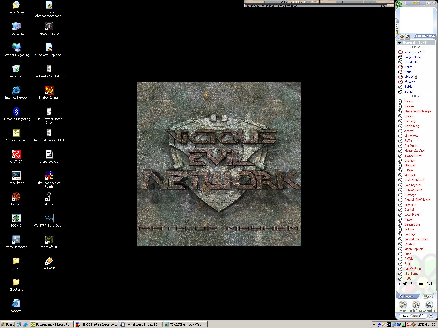Viewport: 438px width, 328px height.
Task: Stop Winamp playback
Action: (299, 2)
